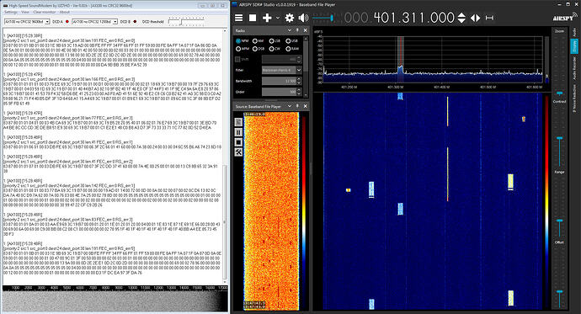Click the SoundModem audio waterfall strip
This screenshot has width=581, height=314.
[x=115, y=301]
